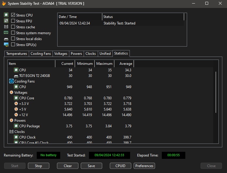Enable the Stress cache checkbox
Viewport: 227px width, 173px height.
pyautogui.click(x=13, y=27)
